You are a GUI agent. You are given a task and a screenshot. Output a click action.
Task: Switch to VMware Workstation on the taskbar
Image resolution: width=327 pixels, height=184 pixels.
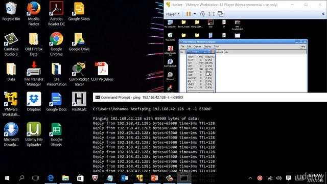coord(139,178)
